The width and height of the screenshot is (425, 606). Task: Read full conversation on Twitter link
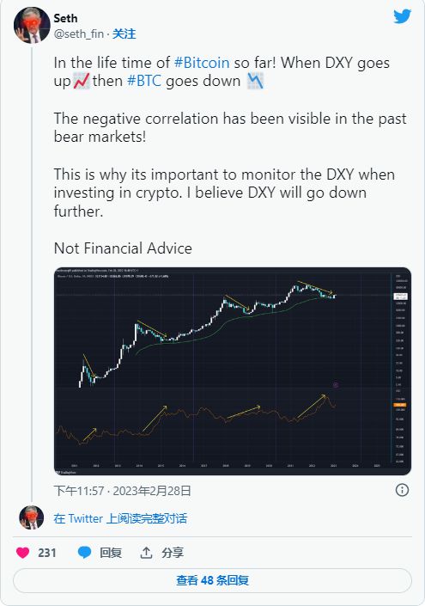(120, 518)
